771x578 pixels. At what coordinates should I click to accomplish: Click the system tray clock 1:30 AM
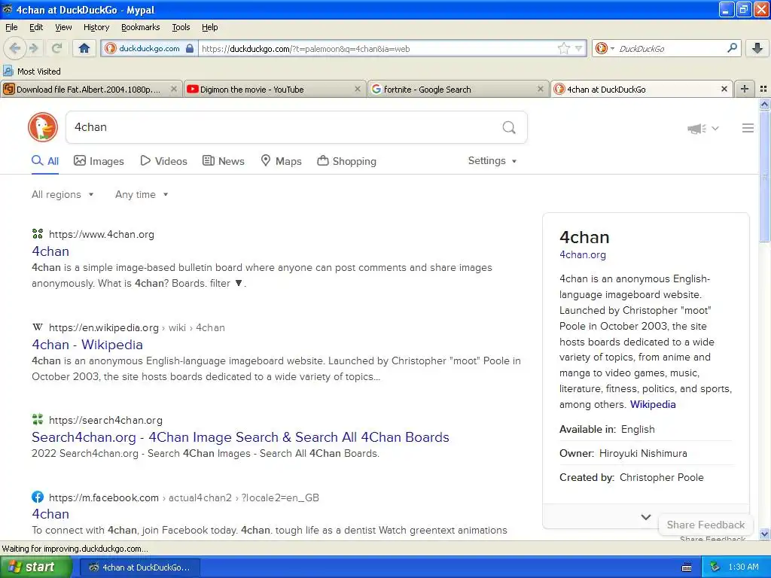(x=743, y=567)
